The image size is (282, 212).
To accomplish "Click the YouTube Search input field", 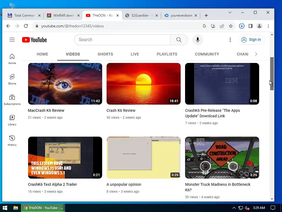I will point(122,40).
